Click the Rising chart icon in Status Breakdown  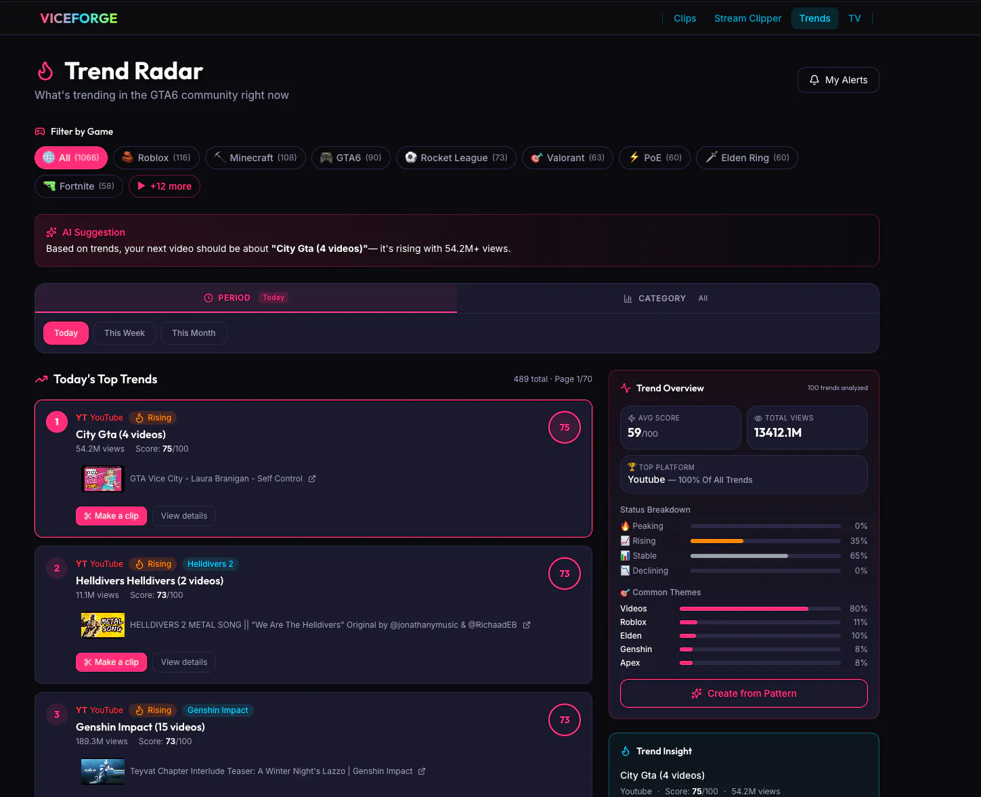(x=625, y=541)
